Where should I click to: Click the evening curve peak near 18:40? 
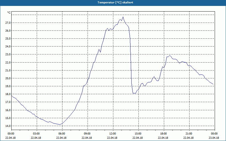pos(170,56)
